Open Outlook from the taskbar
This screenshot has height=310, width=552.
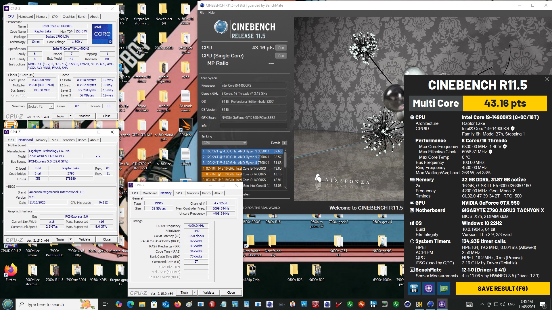point(166,304)
